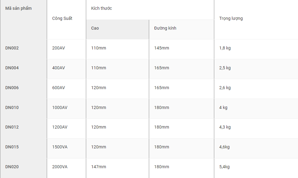Click the Đường kính sub-header cell

click(x=182, y=29)
